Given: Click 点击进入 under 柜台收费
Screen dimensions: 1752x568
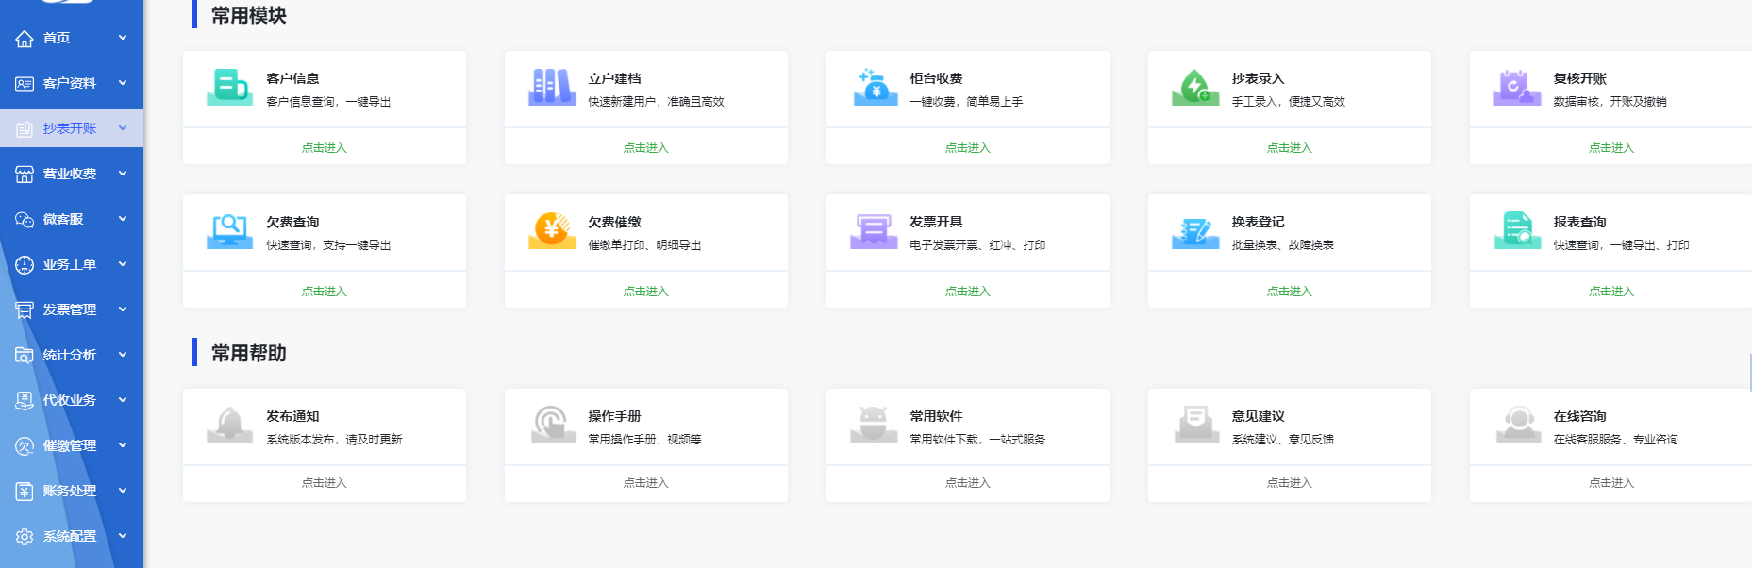Looking at the screenshot, I should click(968, 148).
